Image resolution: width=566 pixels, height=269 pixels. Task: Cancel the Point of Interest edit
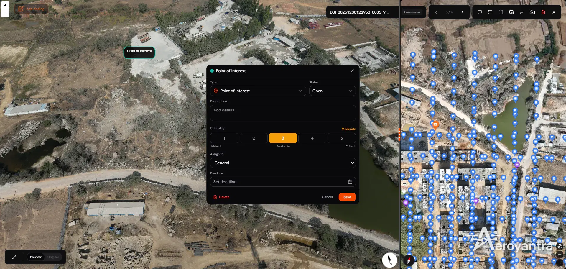coord(327,197)
